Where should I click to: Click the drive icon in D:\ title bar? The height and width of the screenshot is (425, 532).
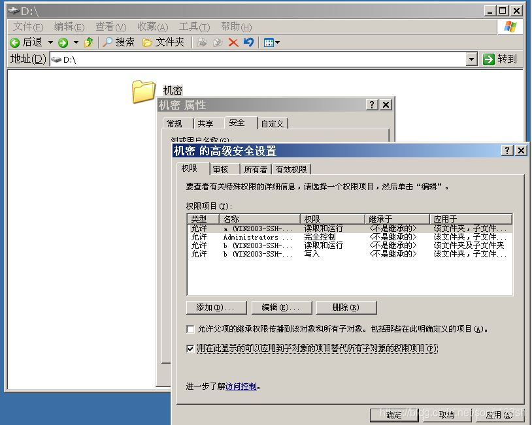[x=14, y=11]
